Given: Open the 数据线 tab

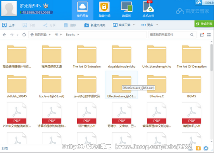Looking at the screenshot, I should (x=126, y=10).
